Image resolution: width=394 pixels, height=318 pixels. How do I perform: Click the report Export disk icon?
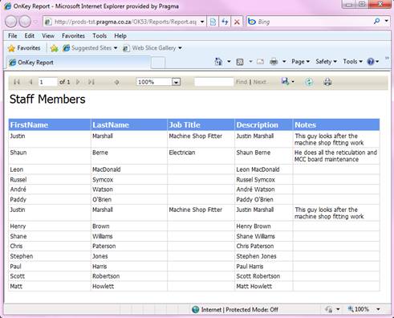click(285, 81)
